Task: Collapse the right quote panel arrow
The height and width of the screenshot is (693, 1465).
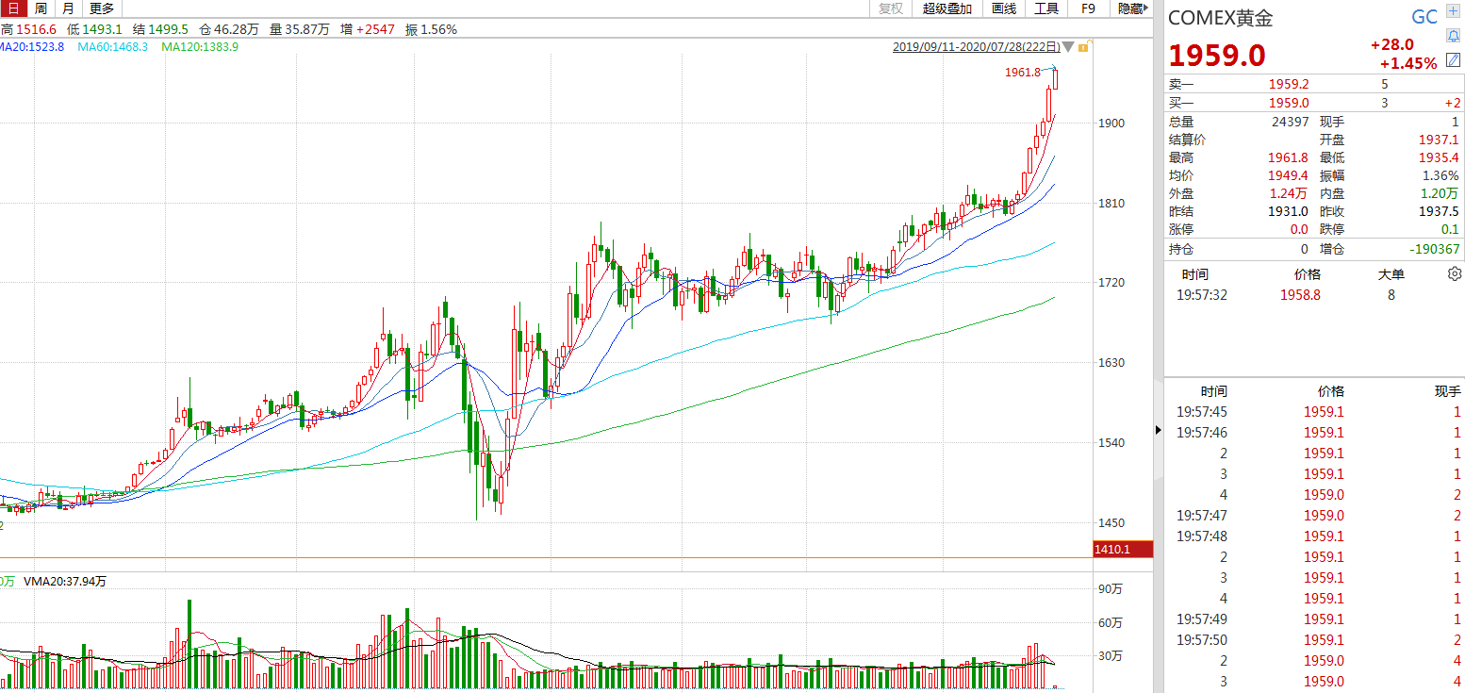Action: click(1159, 431)
